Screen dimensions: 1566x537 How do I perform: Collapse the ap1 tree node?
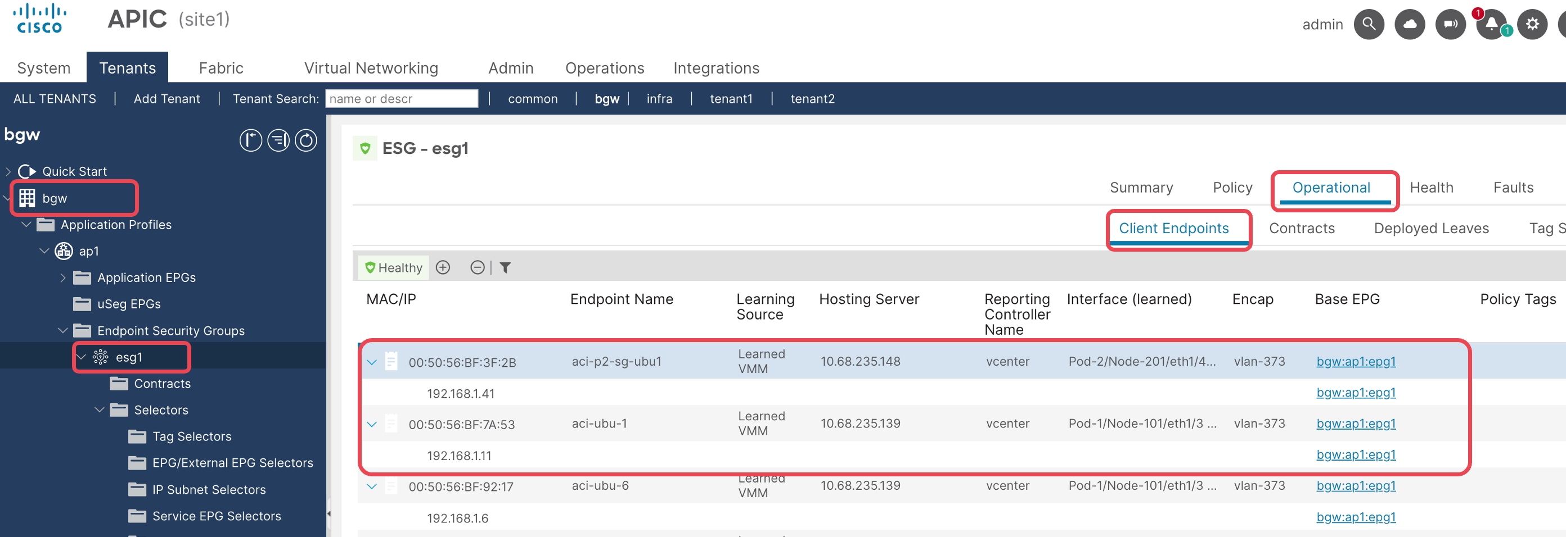point(44,251)
